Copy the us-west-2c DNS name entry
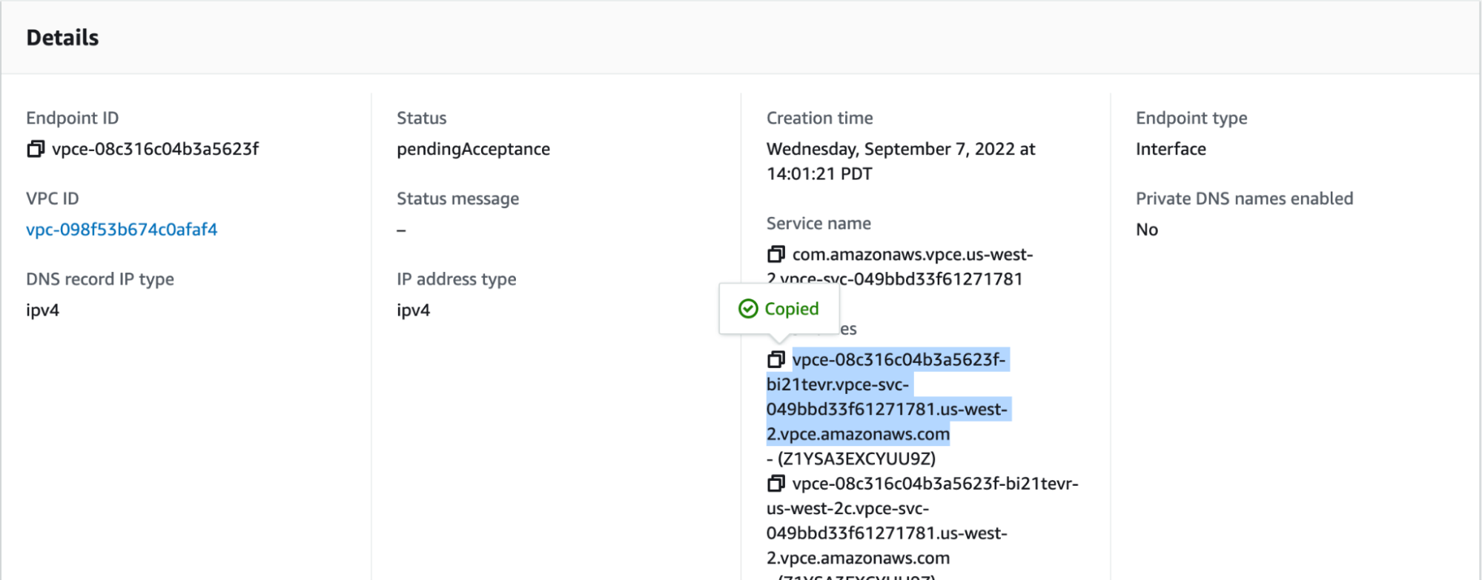 [x=775, y=483]
